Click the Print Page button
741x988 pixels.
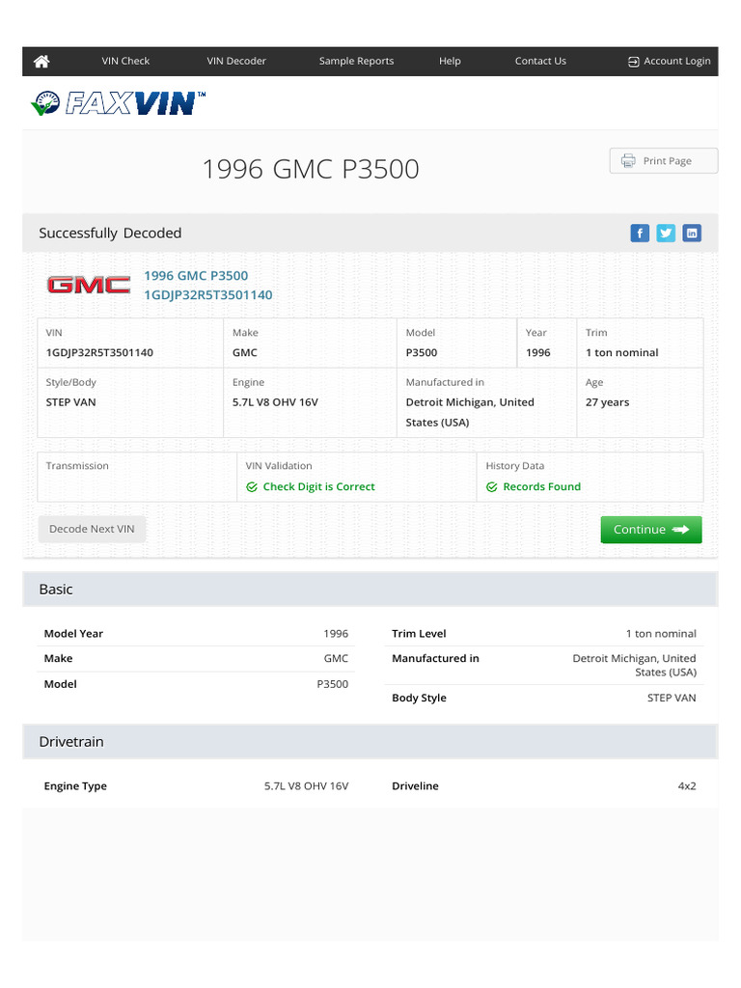click(x=664, y=161)
